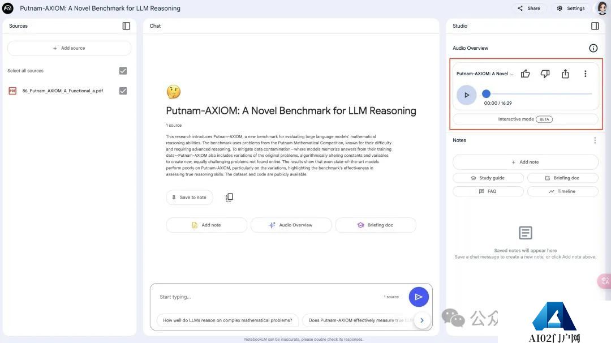
Task: Click Add note in the chat area
Action: [x=206, y=225]
